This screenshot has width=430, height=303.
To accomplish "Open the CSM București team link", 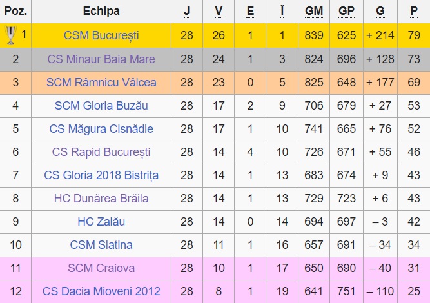I will pyautogui.click(x=101, y=35).
